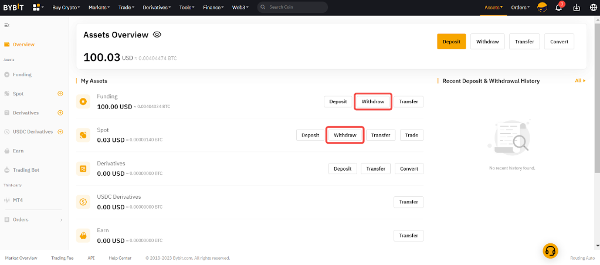Open the Markets dropdown menu
The height and width of the screenshot is (265, 600).
point(99,7)
